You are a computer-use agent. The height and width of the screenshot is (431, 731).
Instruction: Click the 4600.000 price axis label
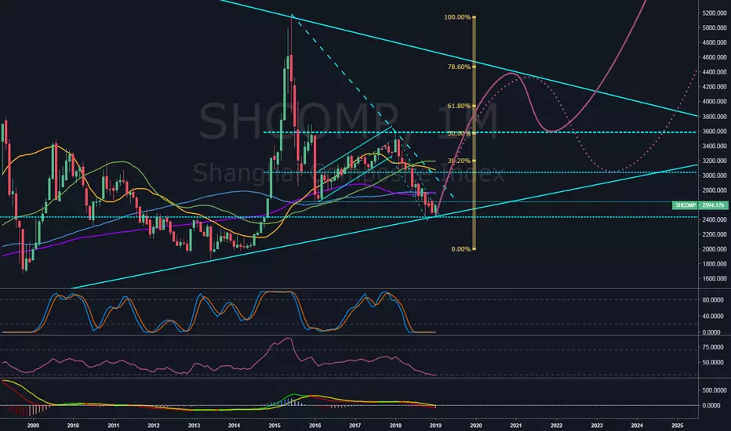tap(715, 57)
